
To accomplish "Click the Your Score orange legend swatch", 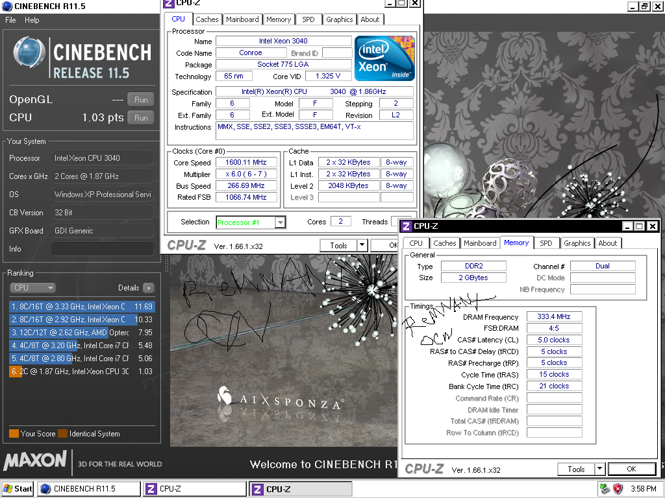I will pyautogui.click(x=14, y=434).
